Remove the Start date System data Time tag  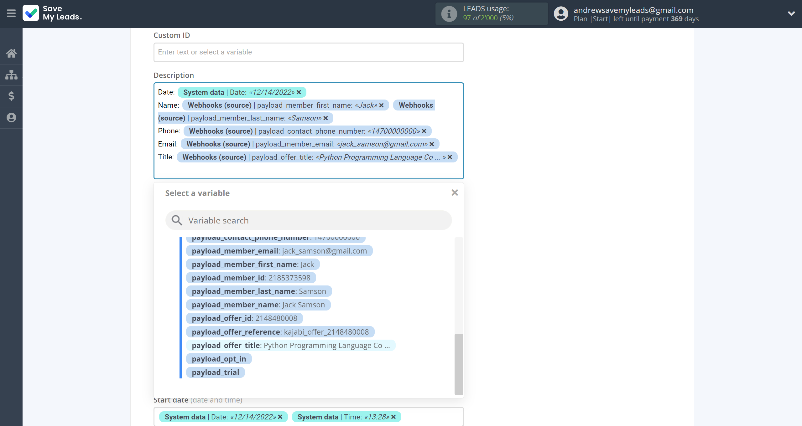[x=393, y=417]
